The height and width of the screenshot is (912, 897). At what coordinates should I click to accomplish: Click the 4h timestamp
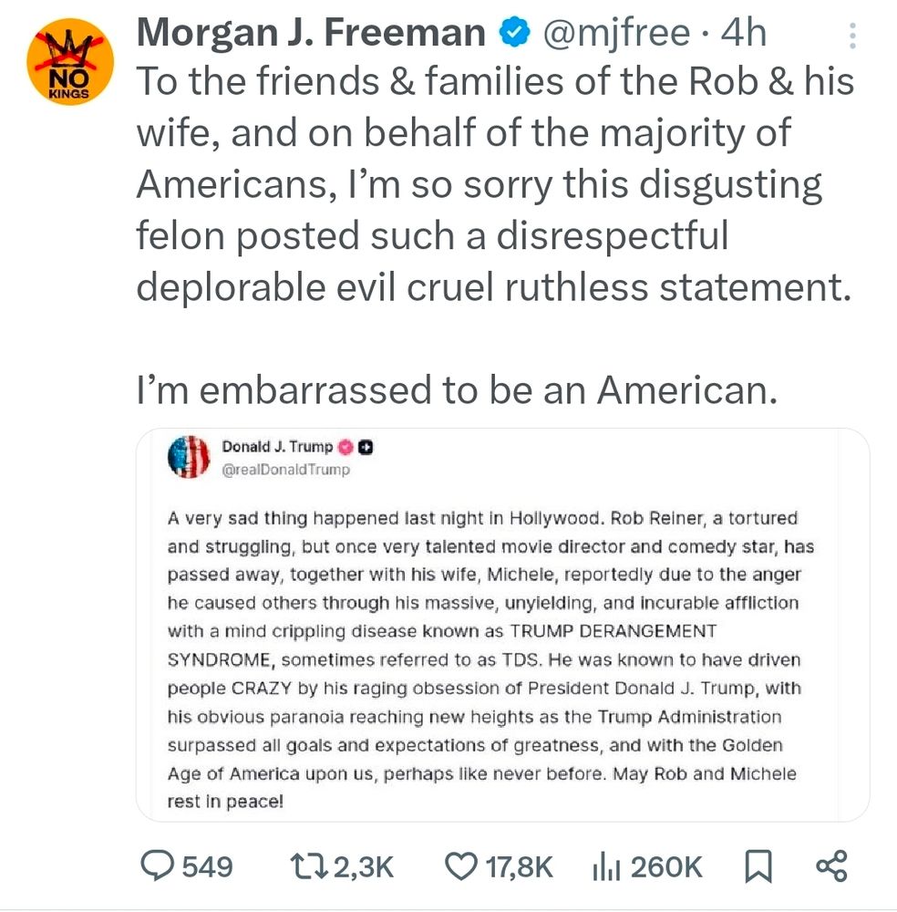pyautogui.click(x=743, y=34)
